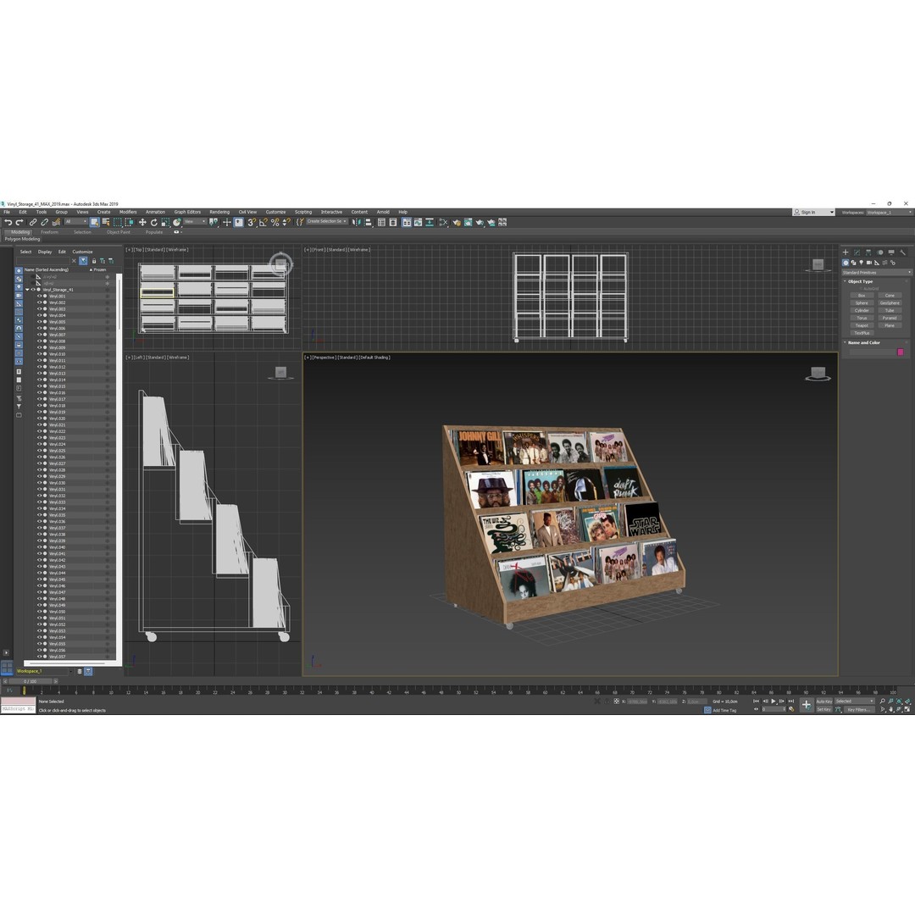
Task: Open Scene Explorer Display menu
Action: click(45, 252)
